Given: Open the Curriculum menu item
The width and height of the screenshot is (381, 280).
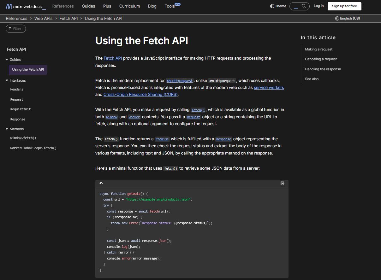Looking at the screenshot, I should 130,6.
